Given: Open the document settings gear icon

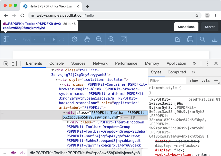Looking at the screenshot, I should coord(74,39).
